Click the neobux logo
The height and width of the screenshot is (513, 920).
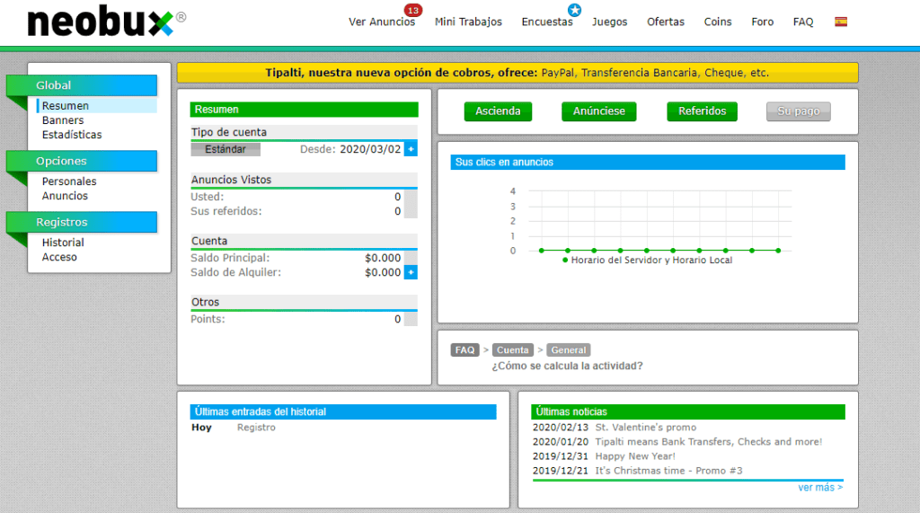[106, 22]
